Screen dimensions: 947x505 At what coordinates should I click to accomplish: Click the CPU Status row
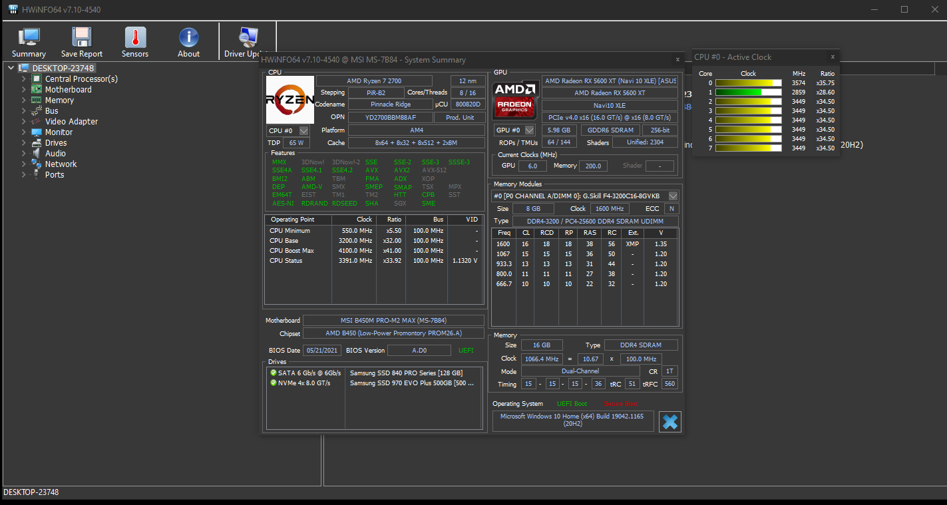[x=373, y=261]
